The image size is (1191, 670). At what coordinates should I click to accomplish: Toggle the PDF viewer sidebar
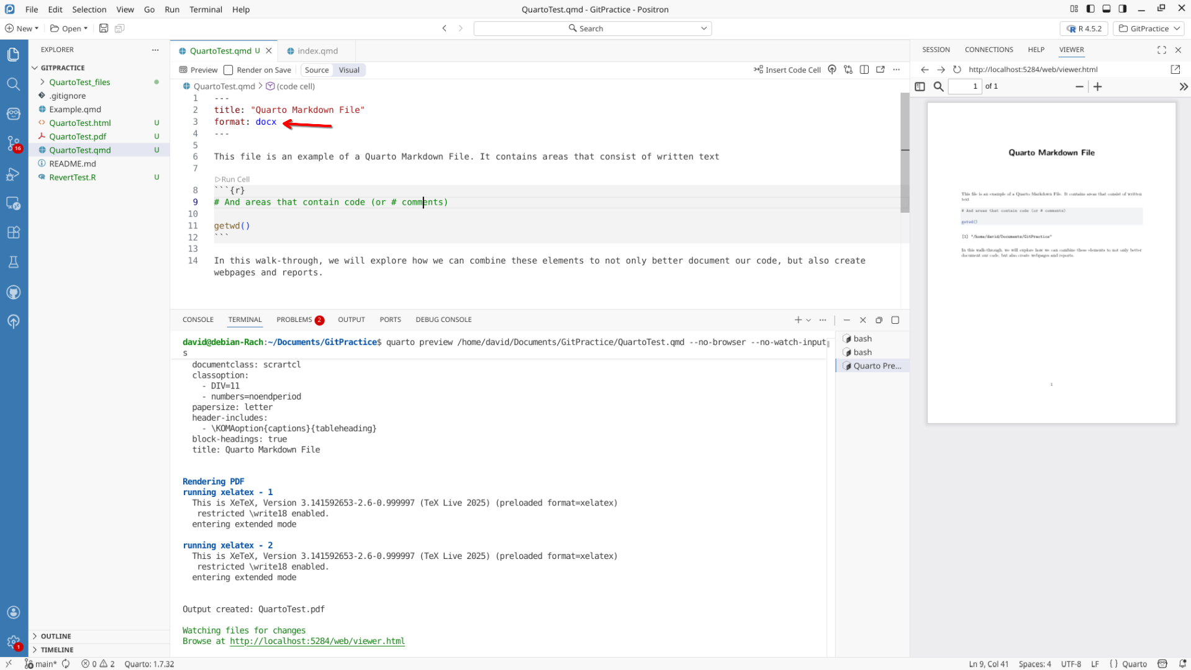920,87
